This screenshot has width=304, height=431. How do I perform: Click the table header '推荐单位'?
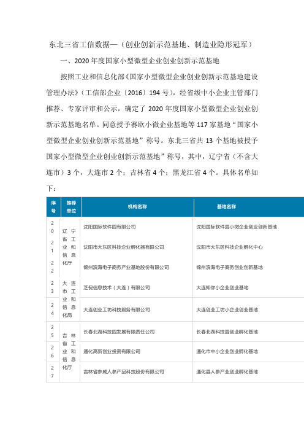pyautogui.click(x=71, y=207)
